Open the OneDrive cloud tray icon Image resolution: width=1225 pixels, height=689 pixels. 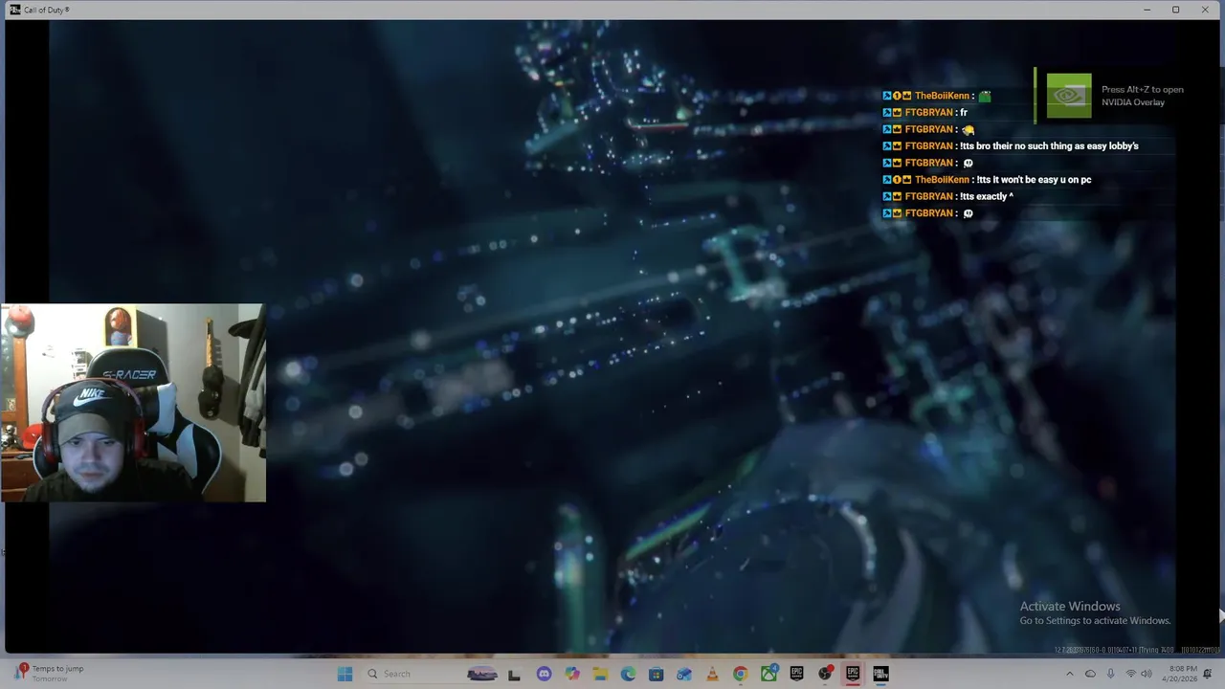point(1090,674)
